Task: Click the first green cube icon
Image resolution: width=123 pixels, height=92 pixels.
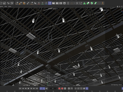Action: pos(88,3)
